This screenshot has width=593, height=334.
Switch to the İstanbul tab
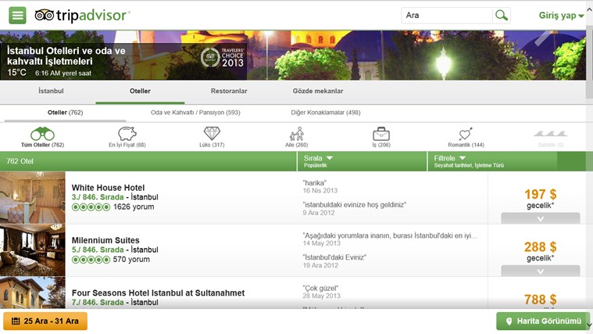coord(51,91)
